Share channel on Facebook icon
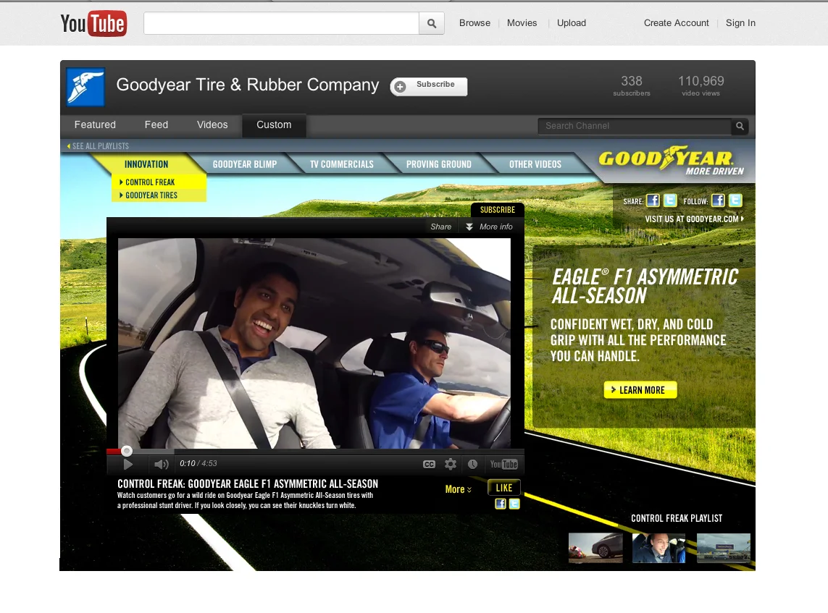828x613 pixels. coord(653,200)
